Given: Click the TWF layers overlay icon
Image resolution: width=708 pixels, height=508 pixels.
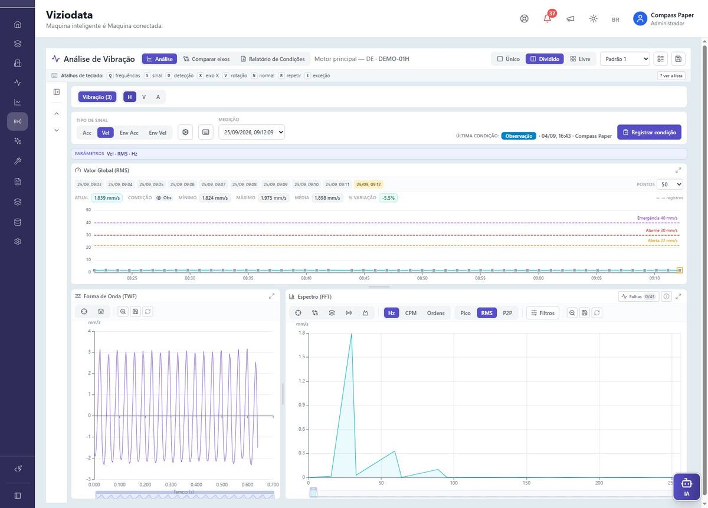Looking at the screenshot, I should click(101, 311).
